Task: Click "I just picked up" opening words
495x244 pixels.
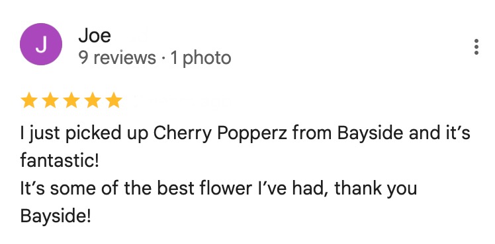Action: pyautogui.click(x=84, y=134)
